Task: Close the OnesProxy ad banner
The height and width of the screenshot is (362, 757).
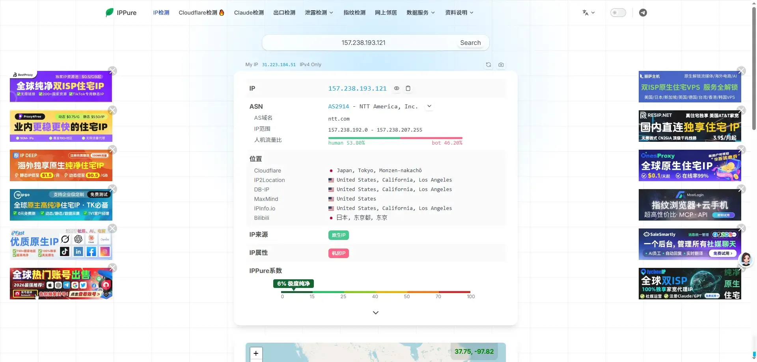Action: (741, 150)
